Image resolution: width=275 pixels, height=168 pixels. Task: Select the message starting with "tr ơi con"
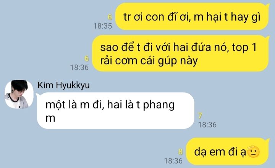coord(192,16)
